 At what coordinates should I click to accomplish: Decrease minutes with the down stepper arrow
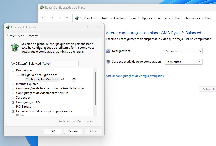(74, 80)
